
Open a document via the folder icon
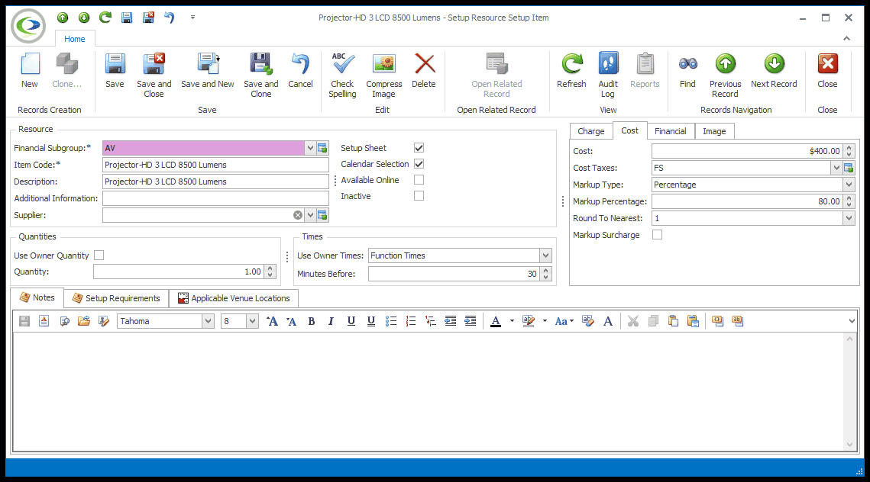click(x=84, y=321)
